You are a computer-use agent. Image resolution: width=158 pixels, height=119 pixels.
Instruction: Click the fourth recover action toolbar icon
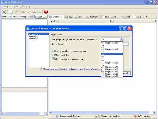[39, 12]
